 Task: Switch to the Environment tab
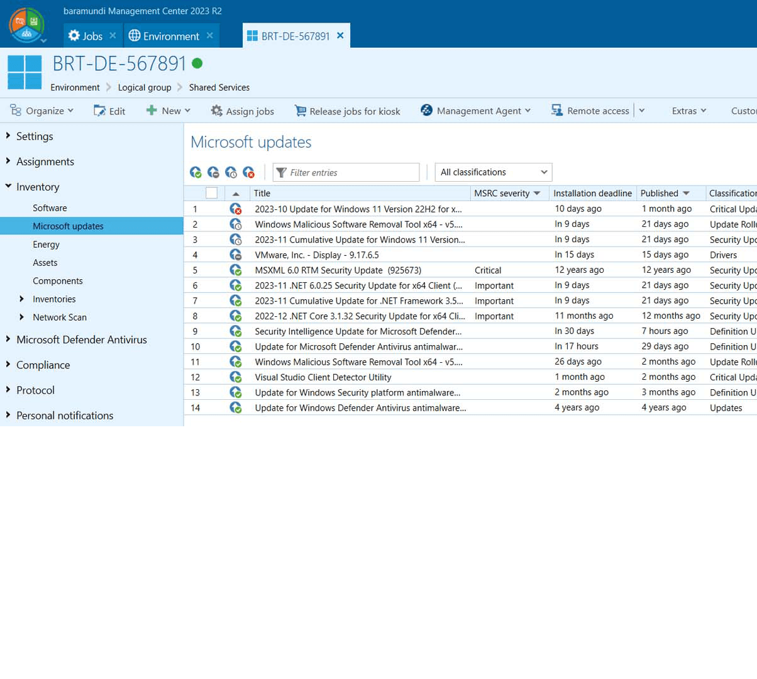[171, 36]
